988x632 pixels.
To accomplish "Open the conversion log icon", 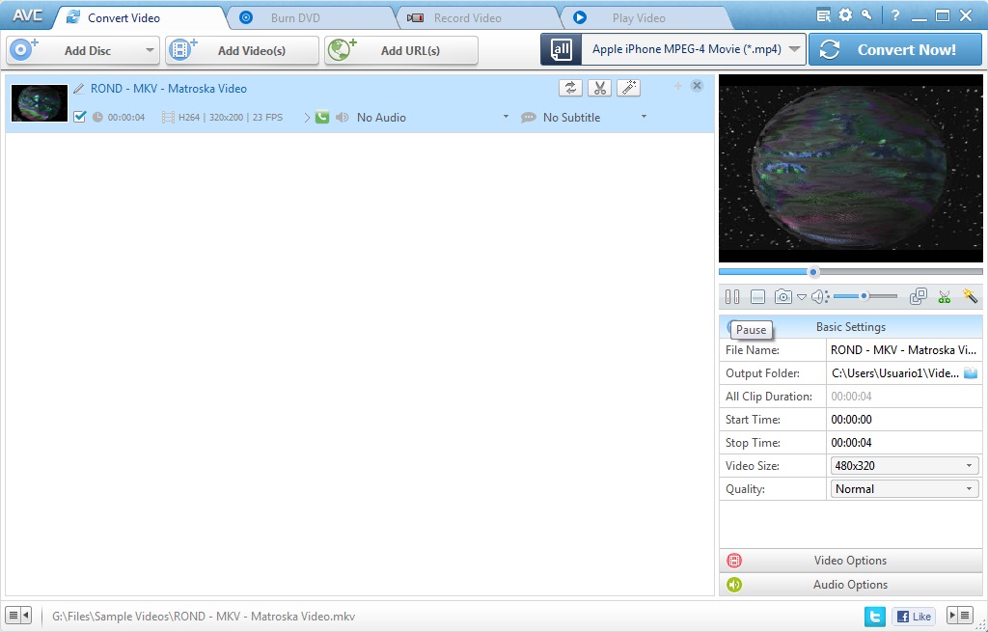I will [x=825, y=15].
